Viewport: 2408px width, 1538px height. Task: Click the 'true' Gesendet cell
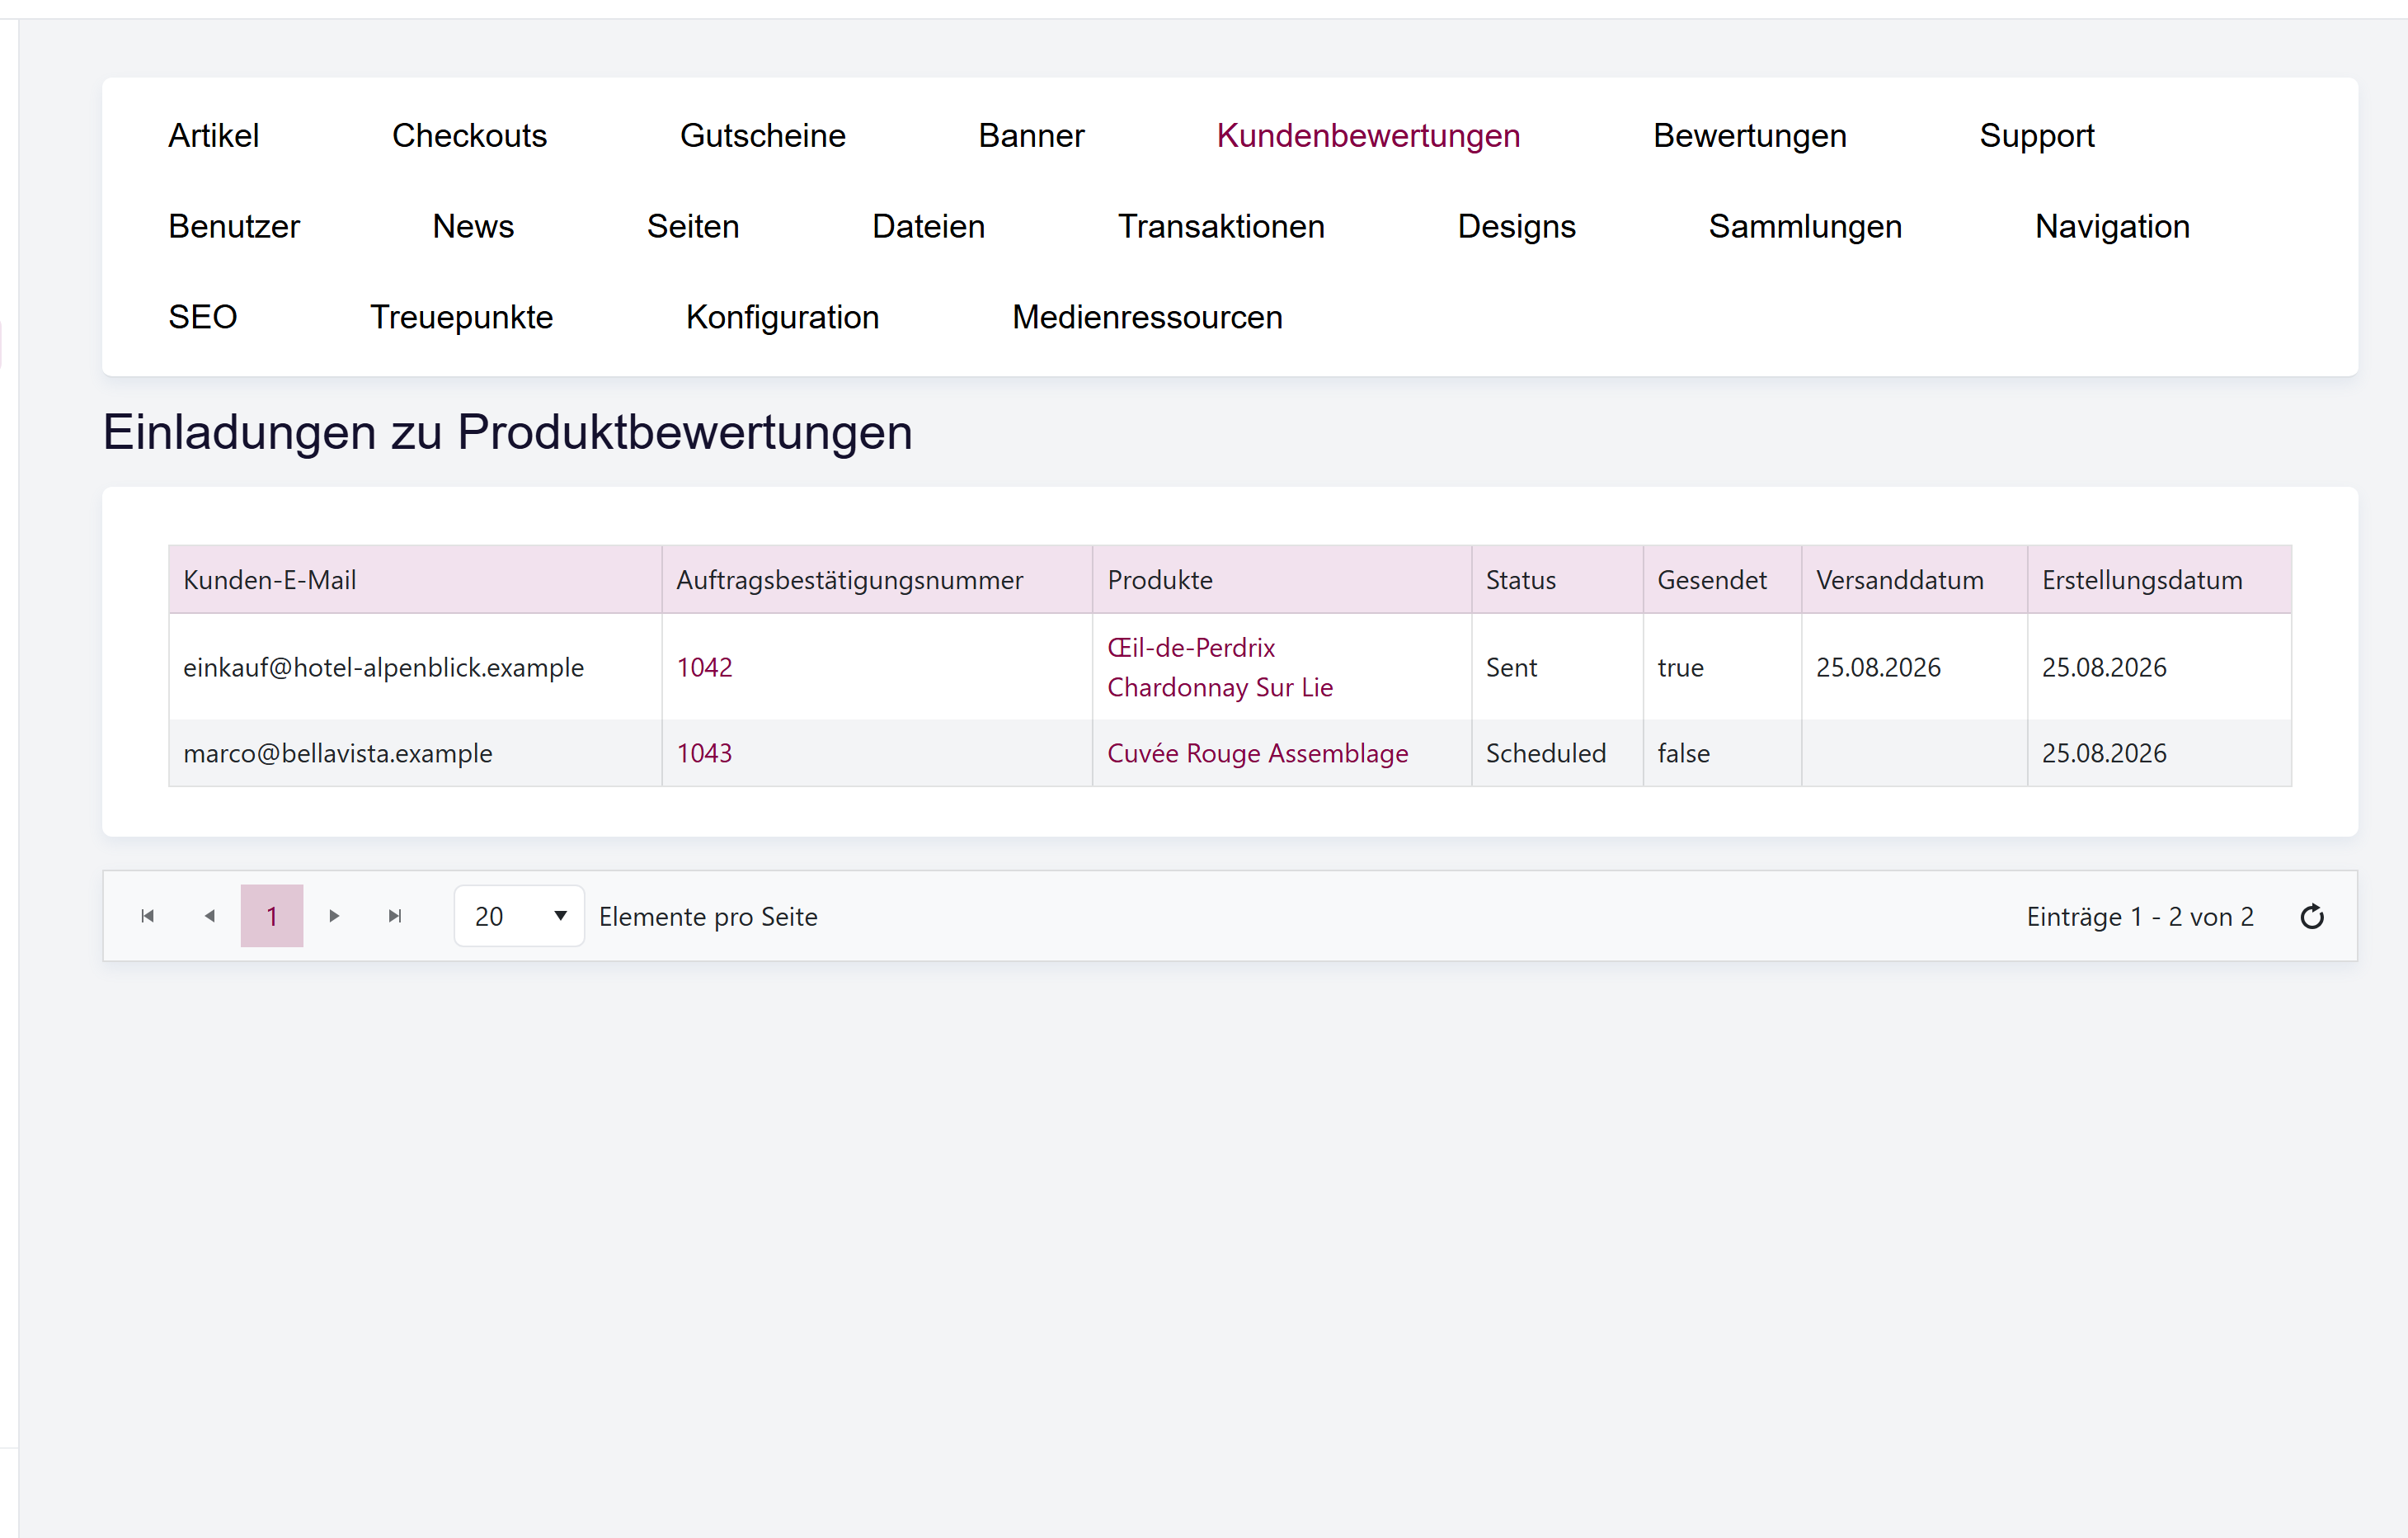click(x=1722, y=668)
